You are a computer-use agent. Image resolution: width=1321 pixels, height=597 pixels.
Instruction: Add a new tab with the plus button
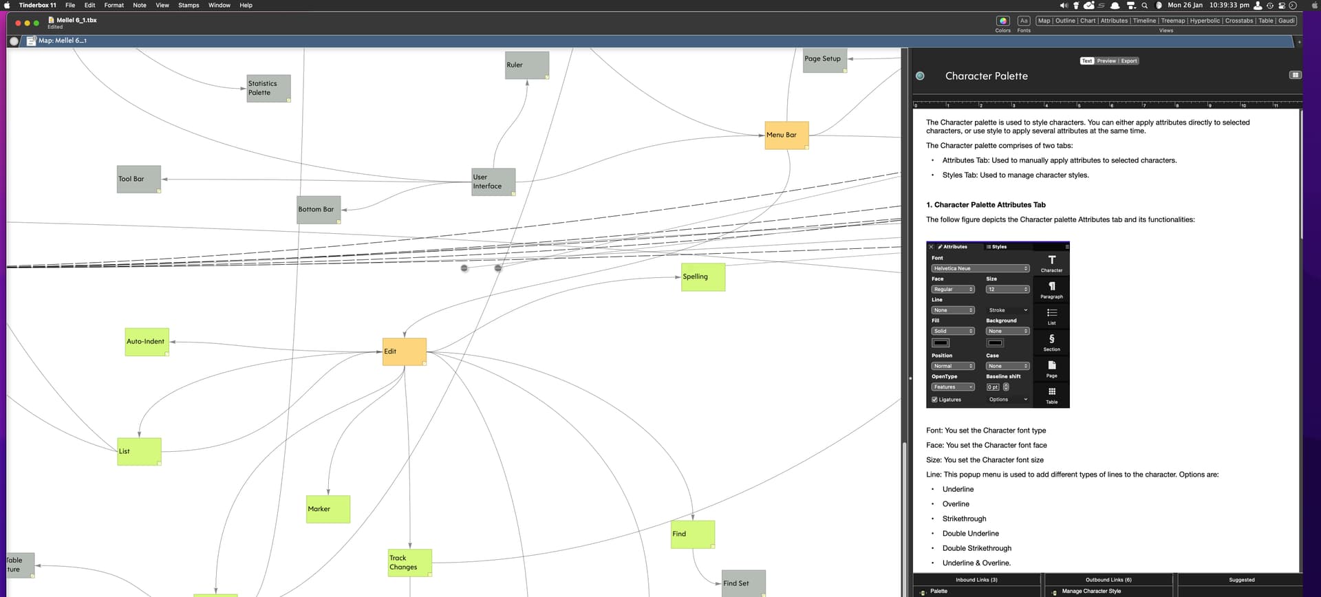coord(1299,42)
